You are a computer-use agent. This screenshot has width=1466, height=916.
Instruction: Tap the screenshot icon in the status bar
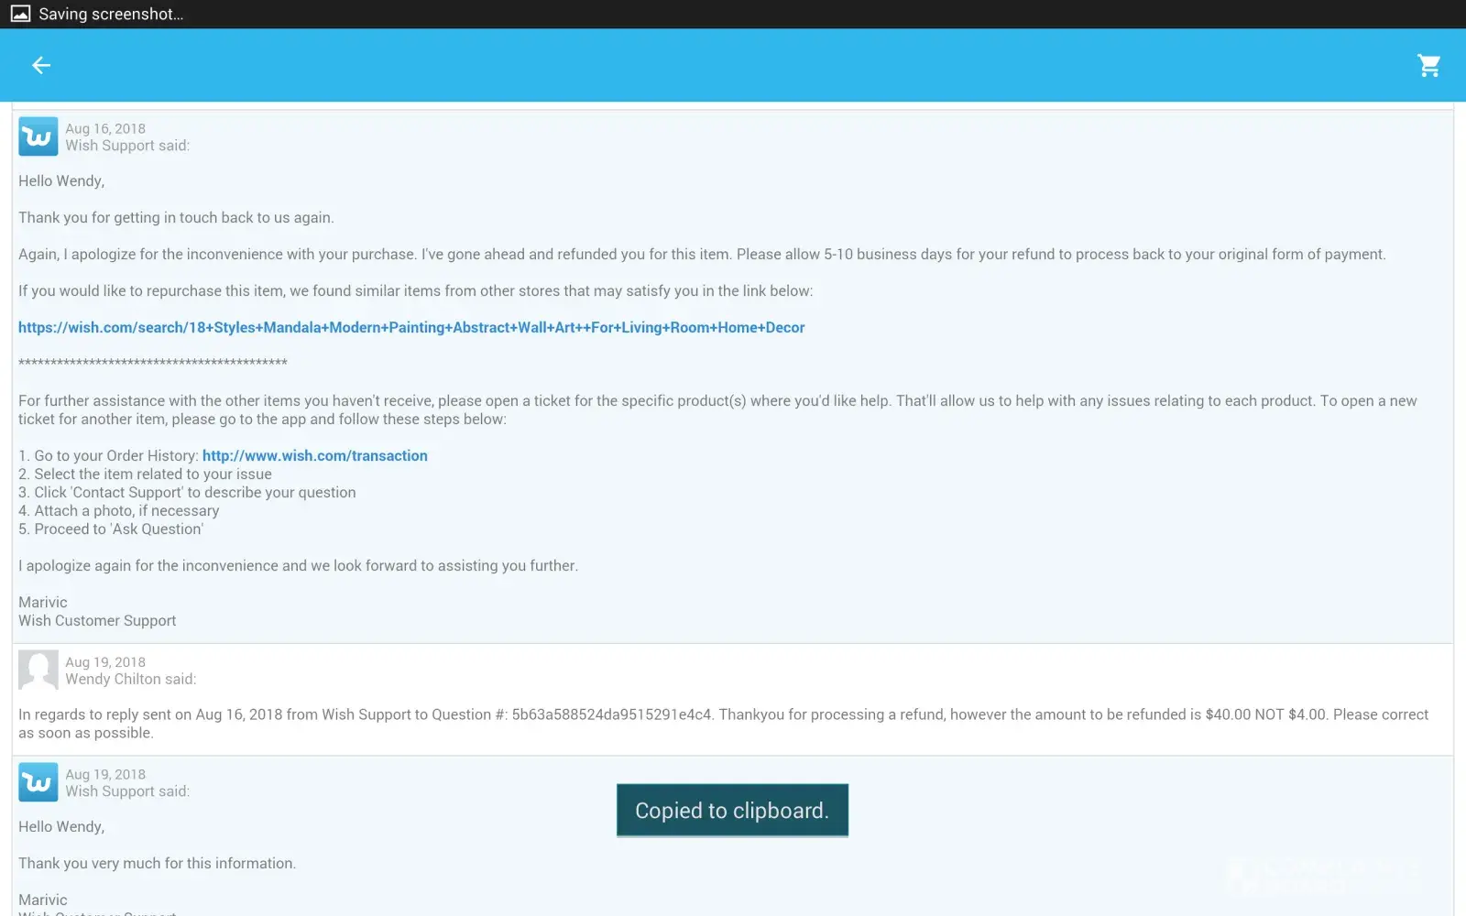(20, 14)
